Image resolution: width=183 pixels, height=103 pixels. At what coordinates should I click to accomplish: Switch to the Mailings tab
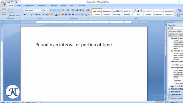(53, 5)
